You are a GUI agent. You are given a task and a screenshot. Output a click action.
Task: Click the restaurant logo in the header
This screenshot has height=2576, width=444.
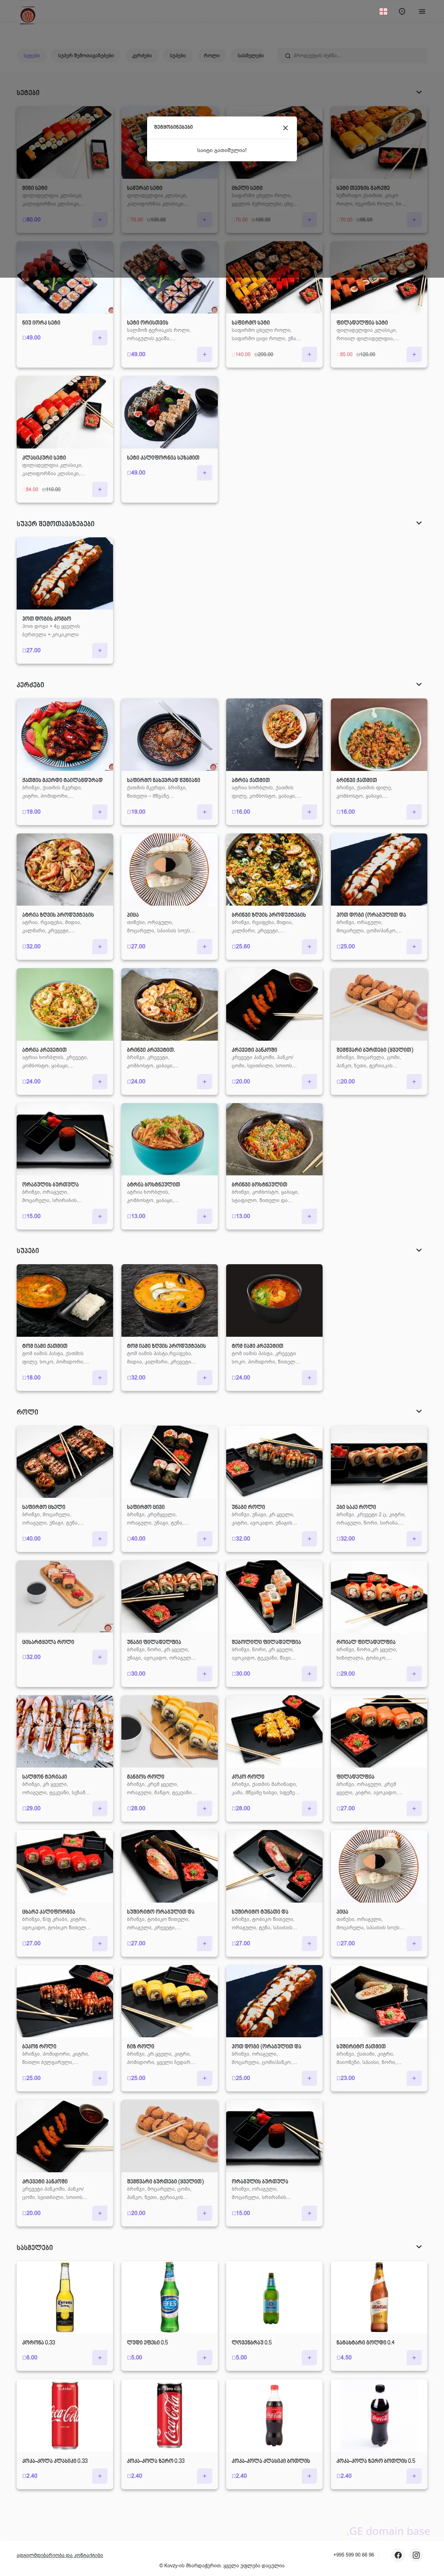tap(28, 14)
